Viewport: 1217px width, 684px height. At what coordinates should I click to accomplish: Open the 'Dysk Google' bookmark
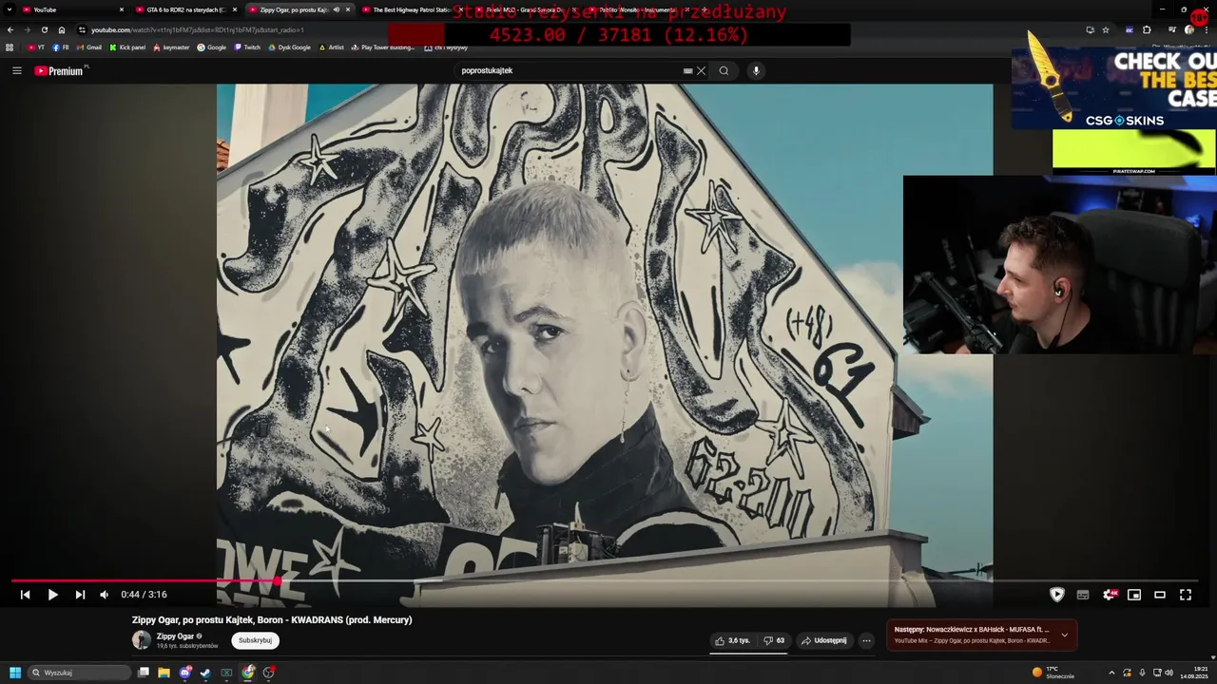click(290, 47)
